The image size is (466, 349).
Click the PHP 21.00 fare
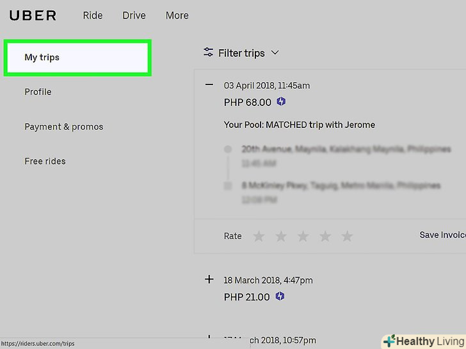(246, 297)
